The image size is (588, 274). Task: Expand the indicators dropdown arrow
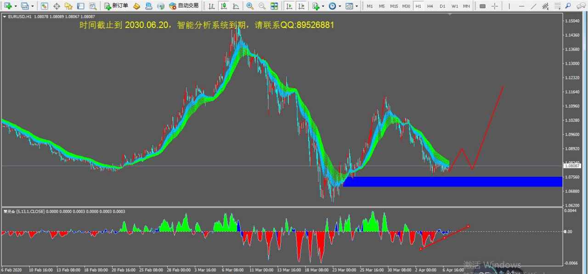coord(323,6)
